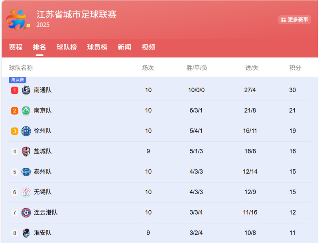This screenshot has width=319, height=243.
Task: Click the 无锡队 pink crest
Action: pos(26,192)
